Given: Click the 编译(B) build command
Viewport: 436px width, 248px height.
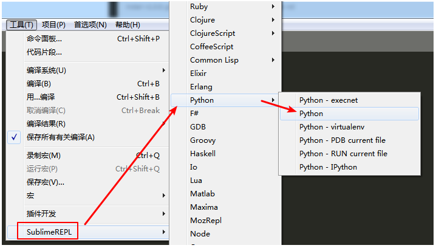Looking at the screenshot, I should (39, 83).
